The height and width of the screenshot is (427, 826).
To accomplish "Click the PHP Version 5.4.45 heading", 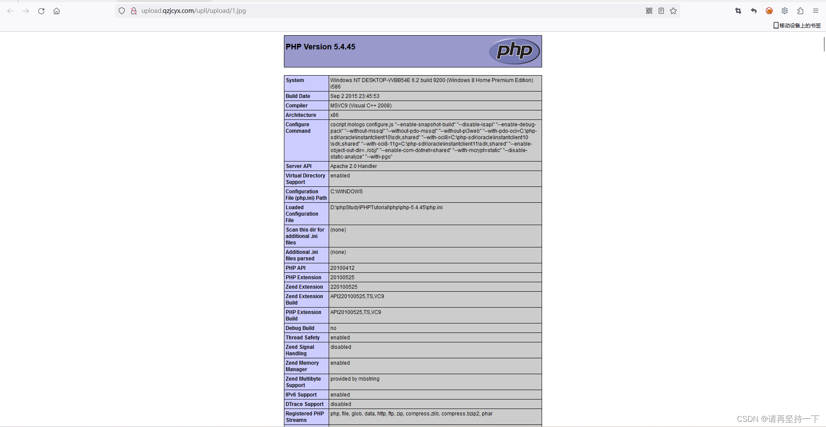I will 321,47.
